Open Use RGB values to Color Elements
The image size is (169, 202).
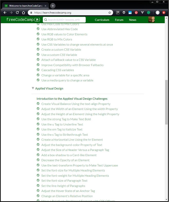click(x=64, y=34)
